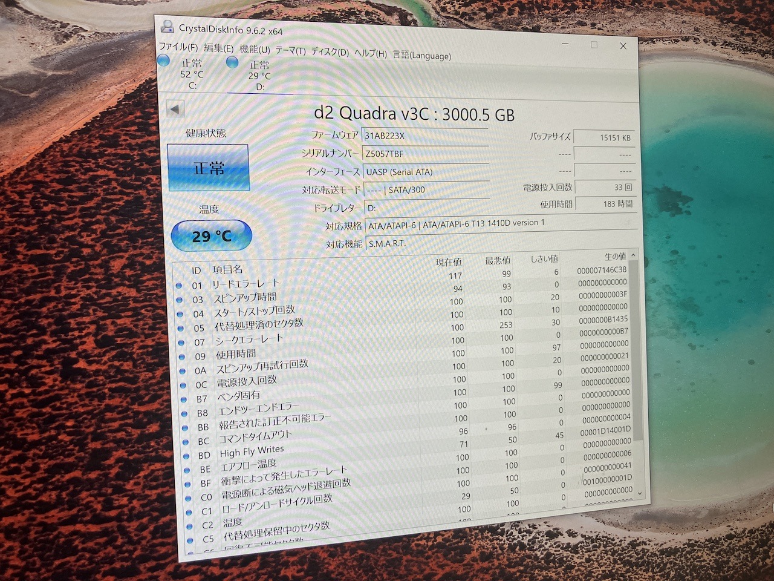774x581 pixels.
Task: Click the 生の値 column header
Action: 615,257
